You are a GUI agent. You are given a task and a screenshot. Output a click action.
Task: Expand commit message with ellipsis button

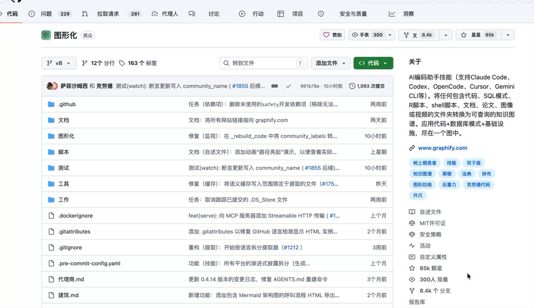coord(275,86)
